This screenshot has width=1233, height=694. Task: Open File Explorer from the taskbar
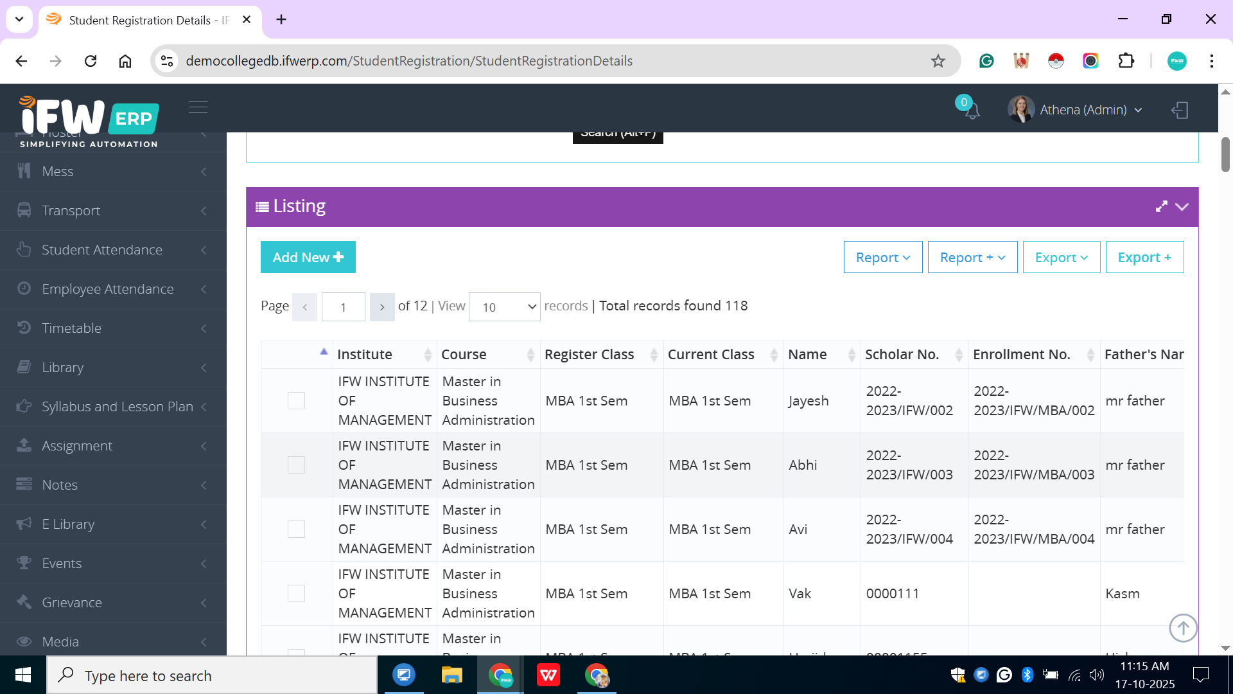(x=451, y=675)
